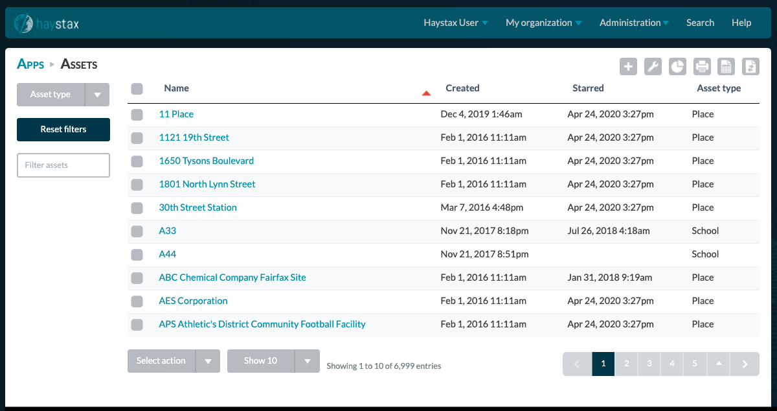777x411 pixels.
Task: Check the box for 1121 19th Street
Action: coord(137,138)
